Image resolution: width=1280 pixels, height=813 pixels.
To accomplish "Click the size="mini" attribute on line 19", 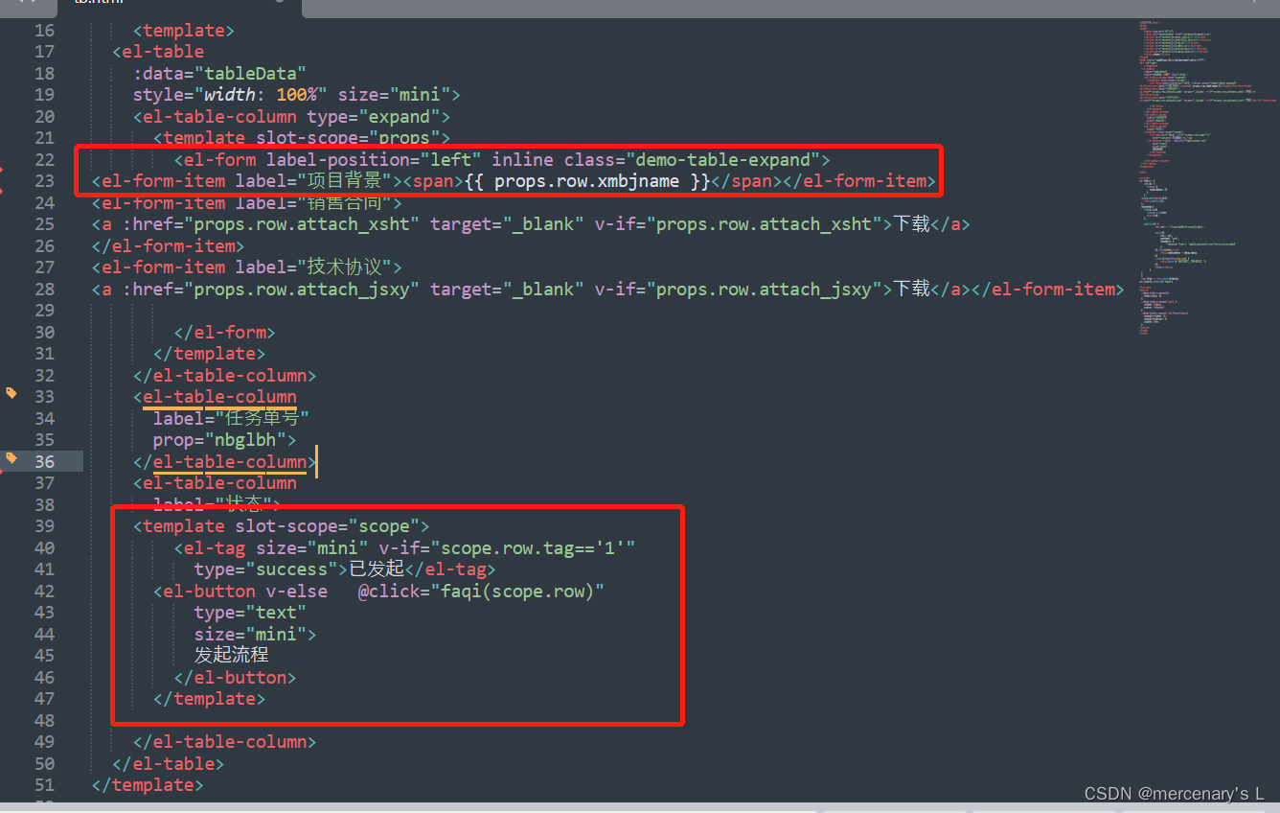I will point(393,95).
